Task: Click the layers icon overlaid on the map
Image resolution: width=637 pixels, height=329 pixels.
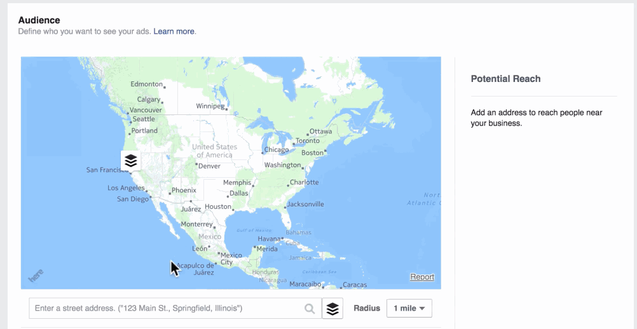Action: (130, 161)
